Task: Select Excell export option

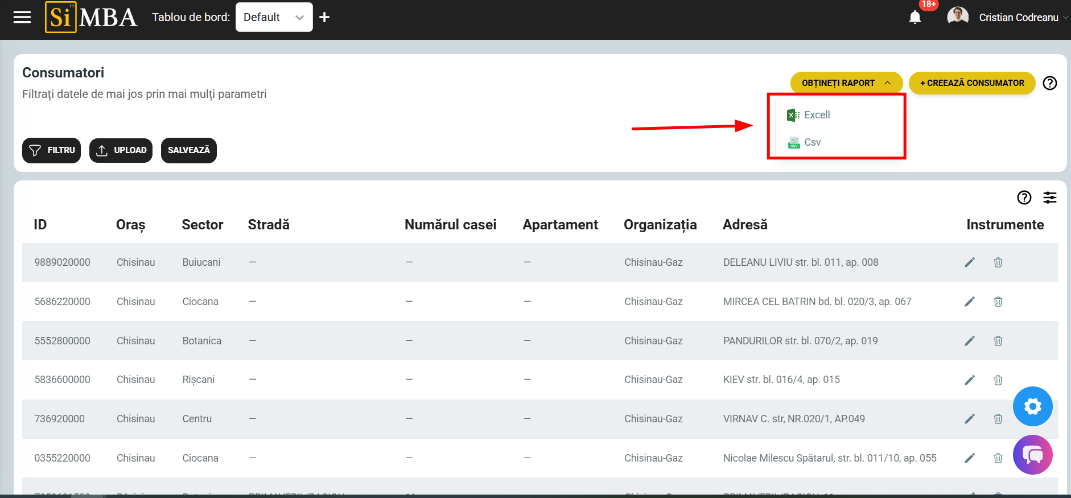Action: pos(817,115)
